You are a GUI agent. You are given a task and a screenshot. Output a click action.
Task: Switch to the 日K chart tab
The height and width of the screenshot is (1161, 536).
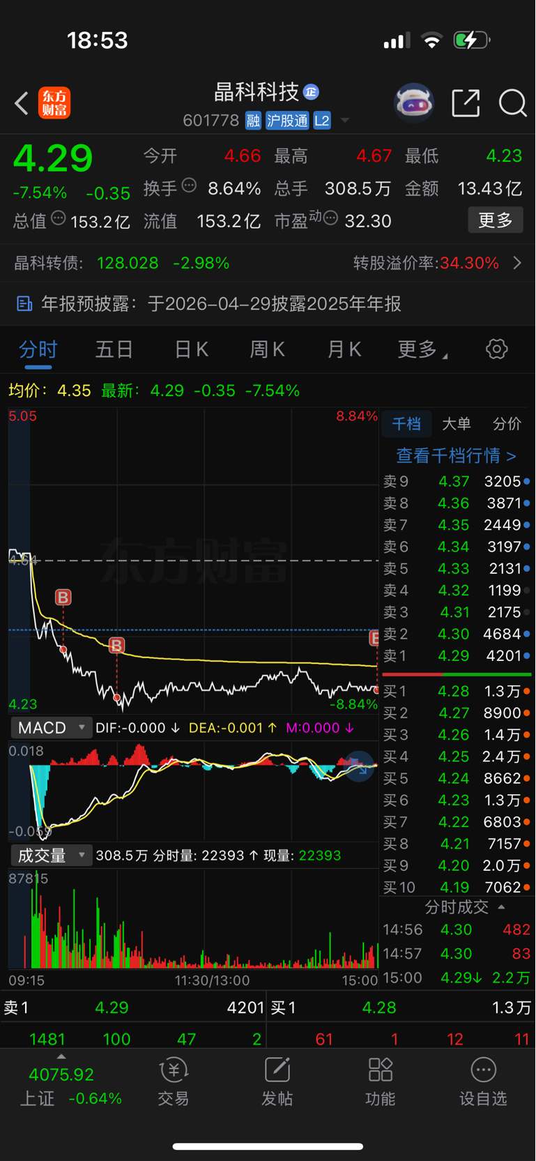coord(191,349)
